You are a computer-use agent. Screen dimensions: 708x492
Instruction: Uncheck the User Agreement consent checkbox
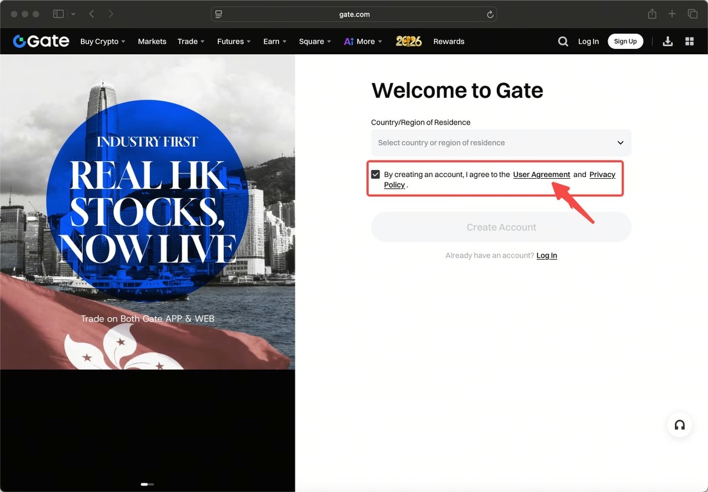coord(375,175)
